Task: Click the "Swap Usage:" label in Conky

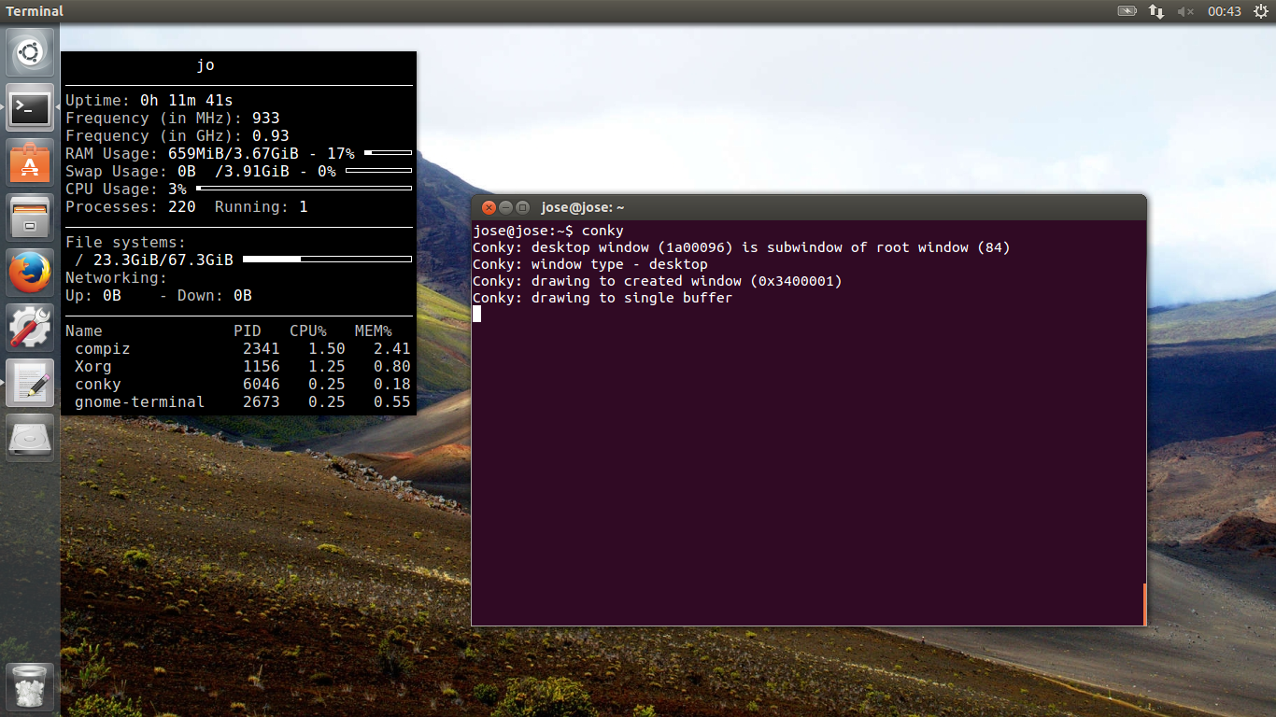Action: coord(117,171)
